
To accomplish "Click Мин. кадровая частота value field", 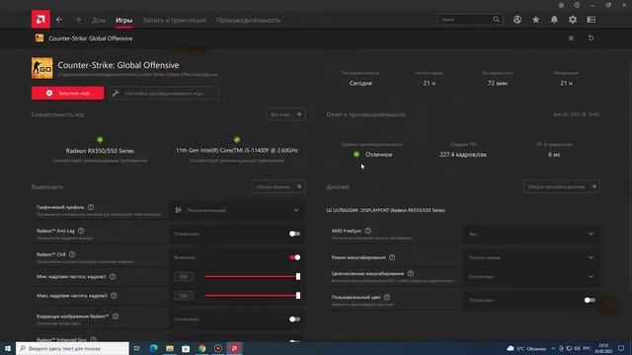I will 184,276.
